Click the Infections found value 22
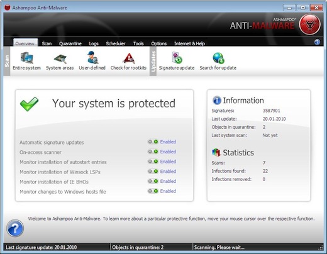This screenshot has width=327, height=254. tap(265, 171)
